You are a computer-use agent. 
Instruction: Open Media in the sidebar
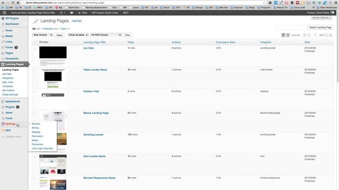[x=9, y=36]
